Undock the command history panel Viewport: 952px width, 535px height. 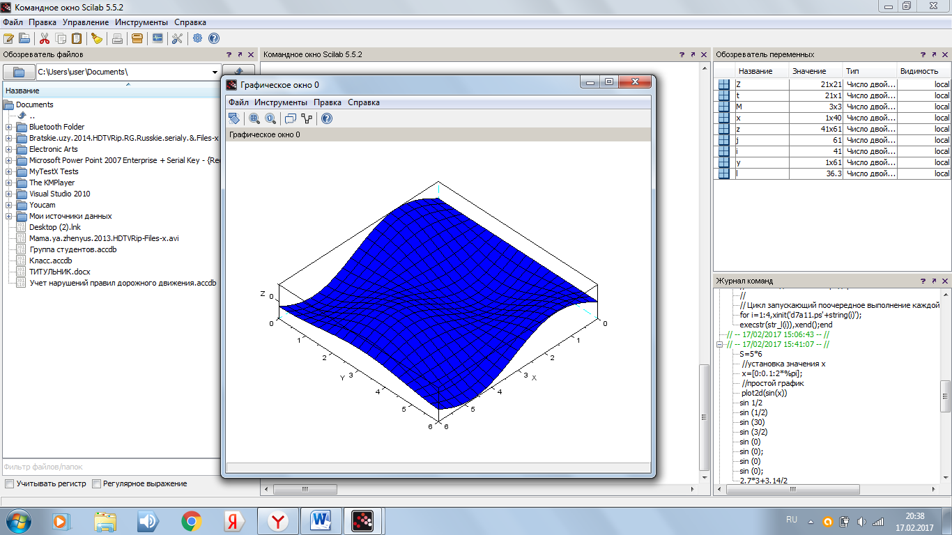click(934, 281)
